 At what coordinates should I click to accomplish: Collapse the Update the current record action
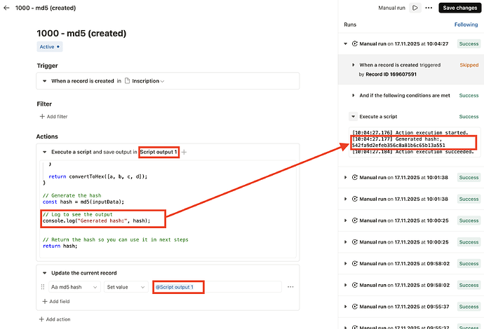pos(45,273)
